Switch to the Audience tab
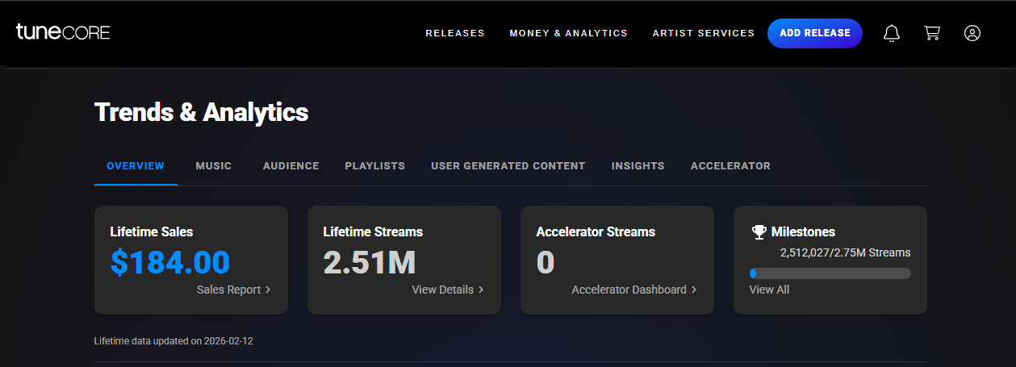This screenshot has height=367, width=1016. [291, 165]
